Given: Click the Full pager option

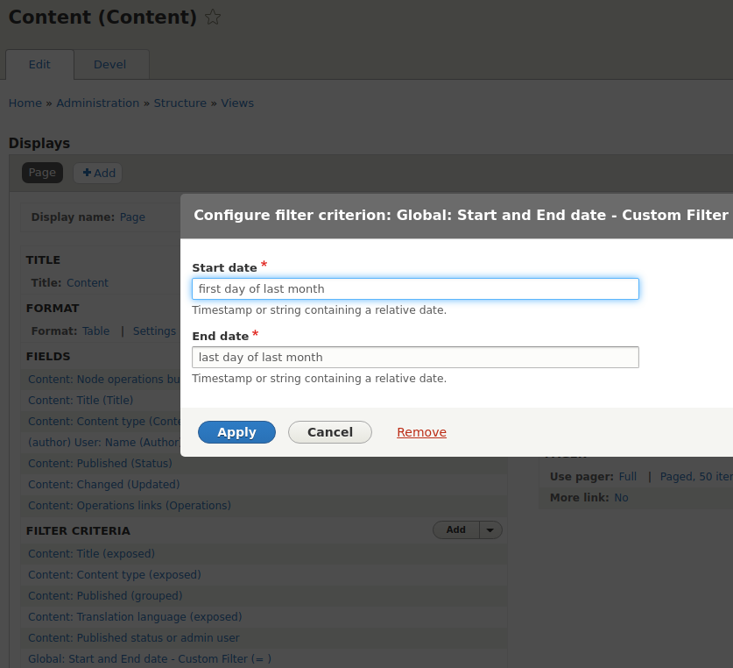Looking at the screenshot, I should point(626,476).
